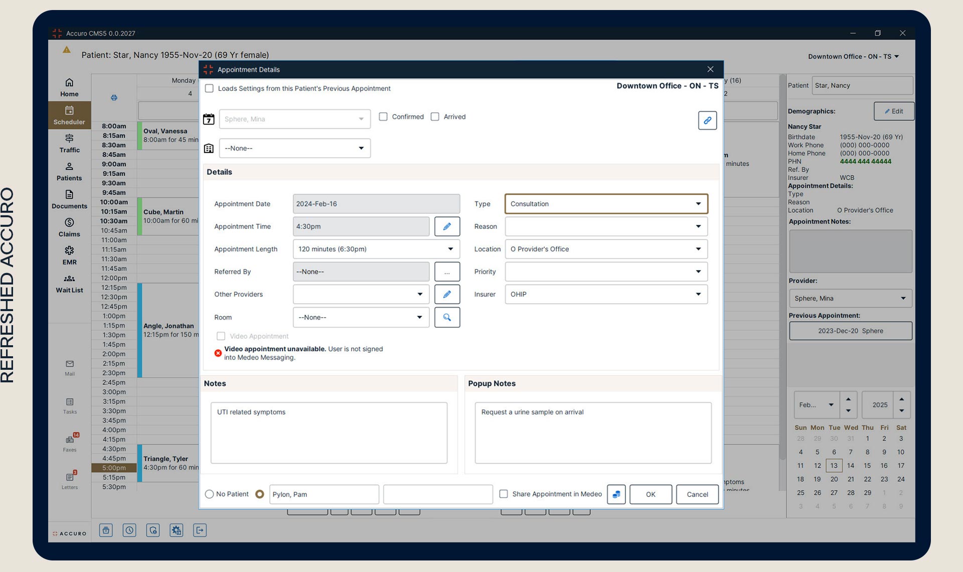
Task: Click the Demographics Edit button
Action: click(894, 111)
